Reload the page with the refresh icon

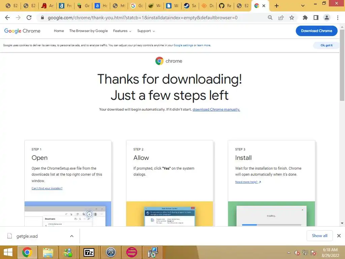pos(29,18)
